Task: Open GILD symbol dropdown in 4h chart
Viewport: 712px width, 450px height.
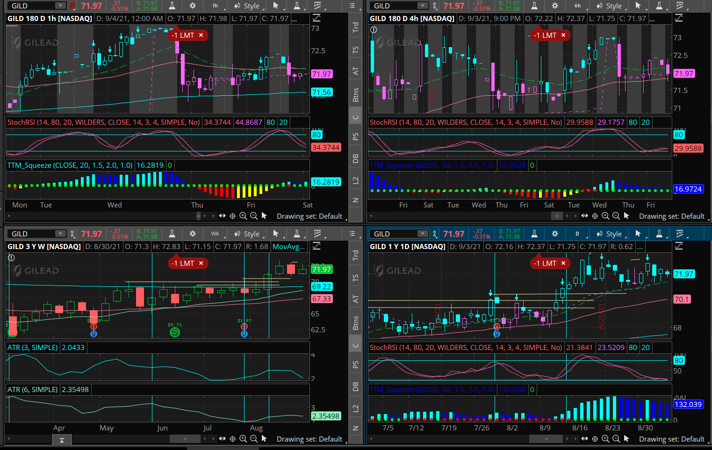Action: (x=423, y=6)
